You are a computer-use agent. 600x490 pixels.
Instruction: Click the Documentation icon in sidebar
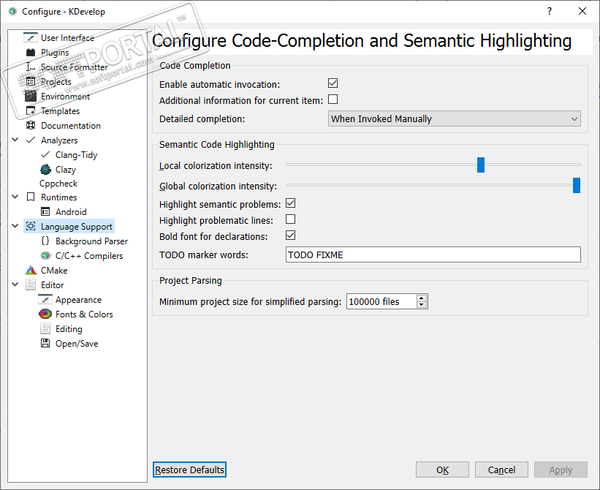[x=31, y=126]
